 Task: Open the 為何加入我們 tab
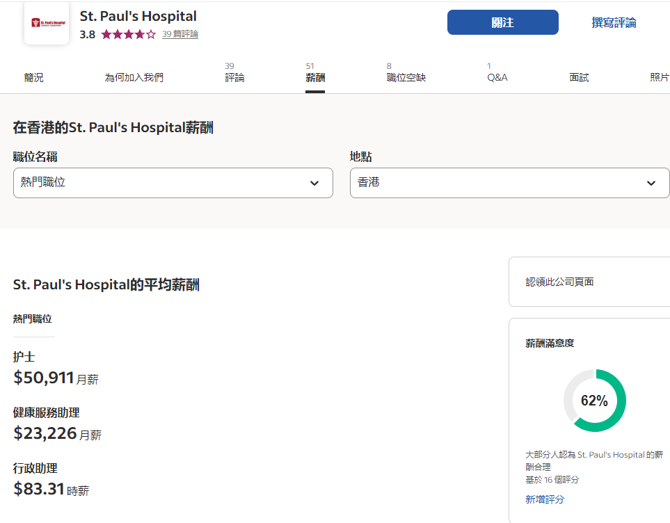[134, 77]
